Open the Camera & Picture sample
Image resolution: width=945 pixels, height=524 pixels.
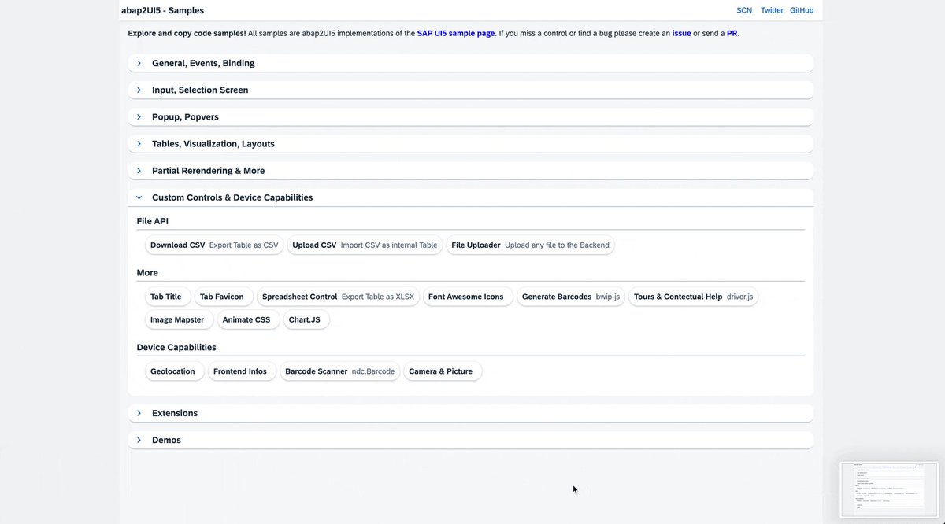(443, 371)
